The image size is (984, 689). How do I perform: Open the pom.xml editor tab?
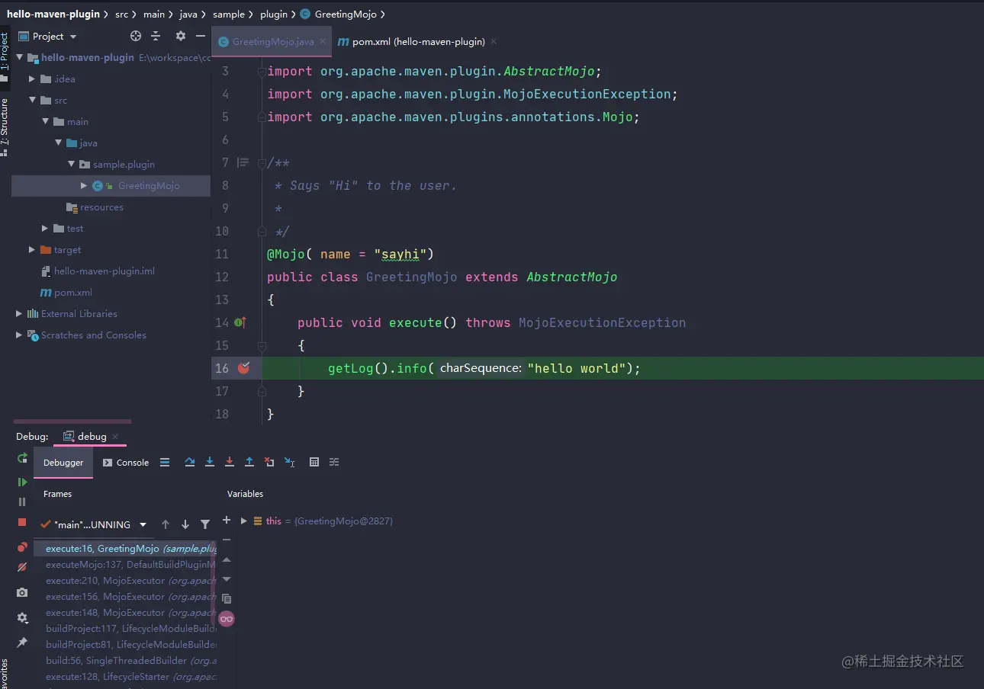(418, 42)
